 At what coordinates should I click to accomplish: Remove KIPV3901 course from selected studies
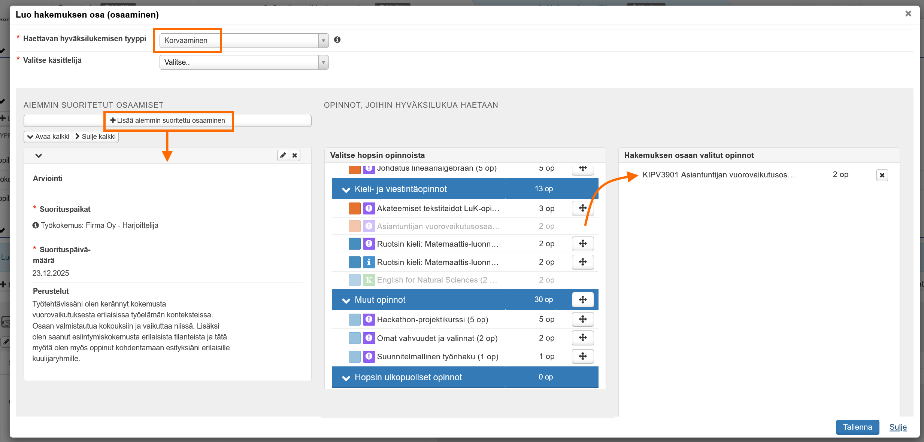pos(882,175)
